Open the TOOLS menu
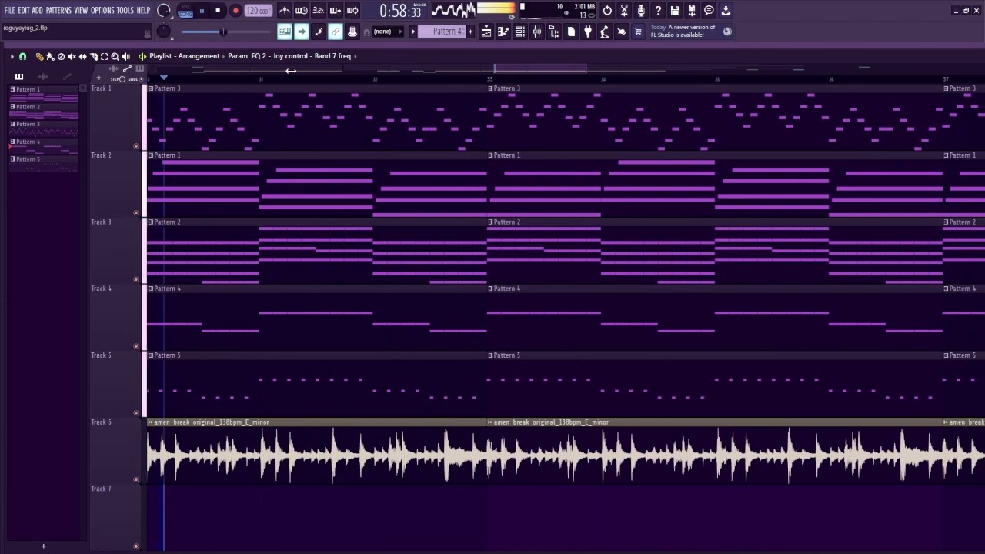This screenshot has width=985, height=554. click(x=125, y=10)
